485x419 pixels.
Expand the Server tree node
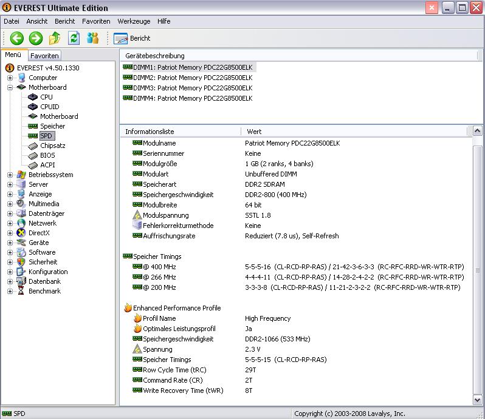coord(10,184)
